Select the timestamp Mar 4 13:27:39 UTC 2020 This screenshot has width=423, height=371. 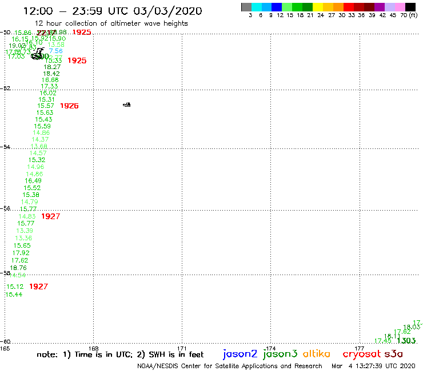[373, 366]
